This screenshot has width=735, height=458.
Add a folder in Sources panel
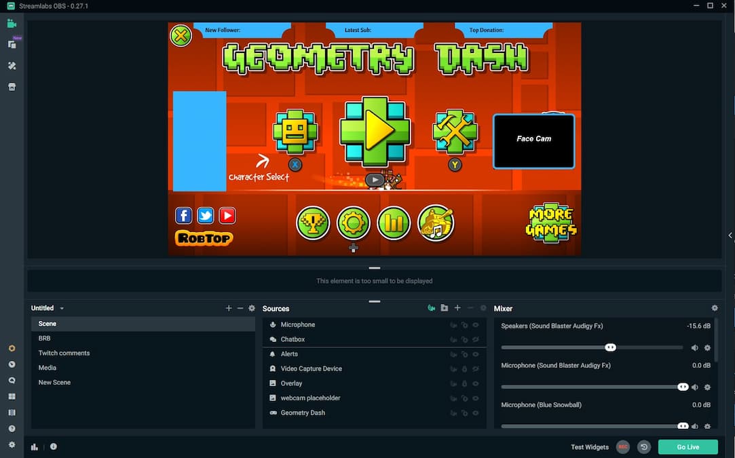click(x=445, y=308)
